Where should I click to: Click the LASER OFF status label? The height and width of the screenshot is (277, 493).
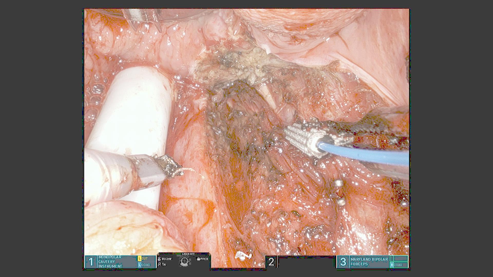[188, 254]
